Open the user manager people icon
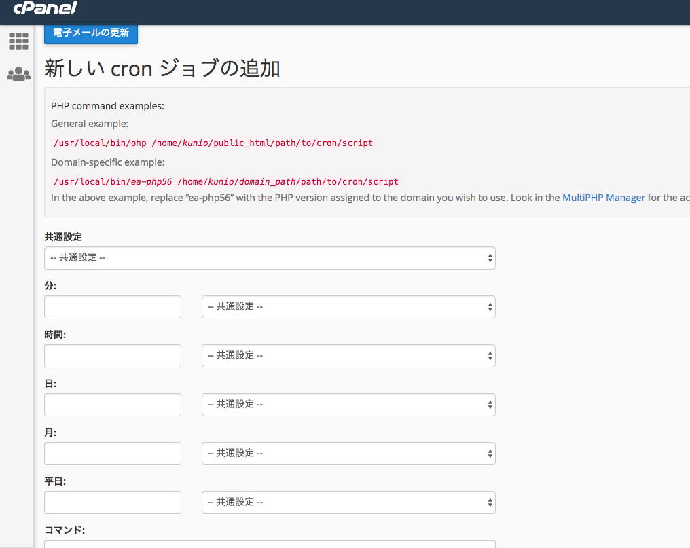Image resolution: width=690 pixels, height=548 pixels. coord(18,73)
